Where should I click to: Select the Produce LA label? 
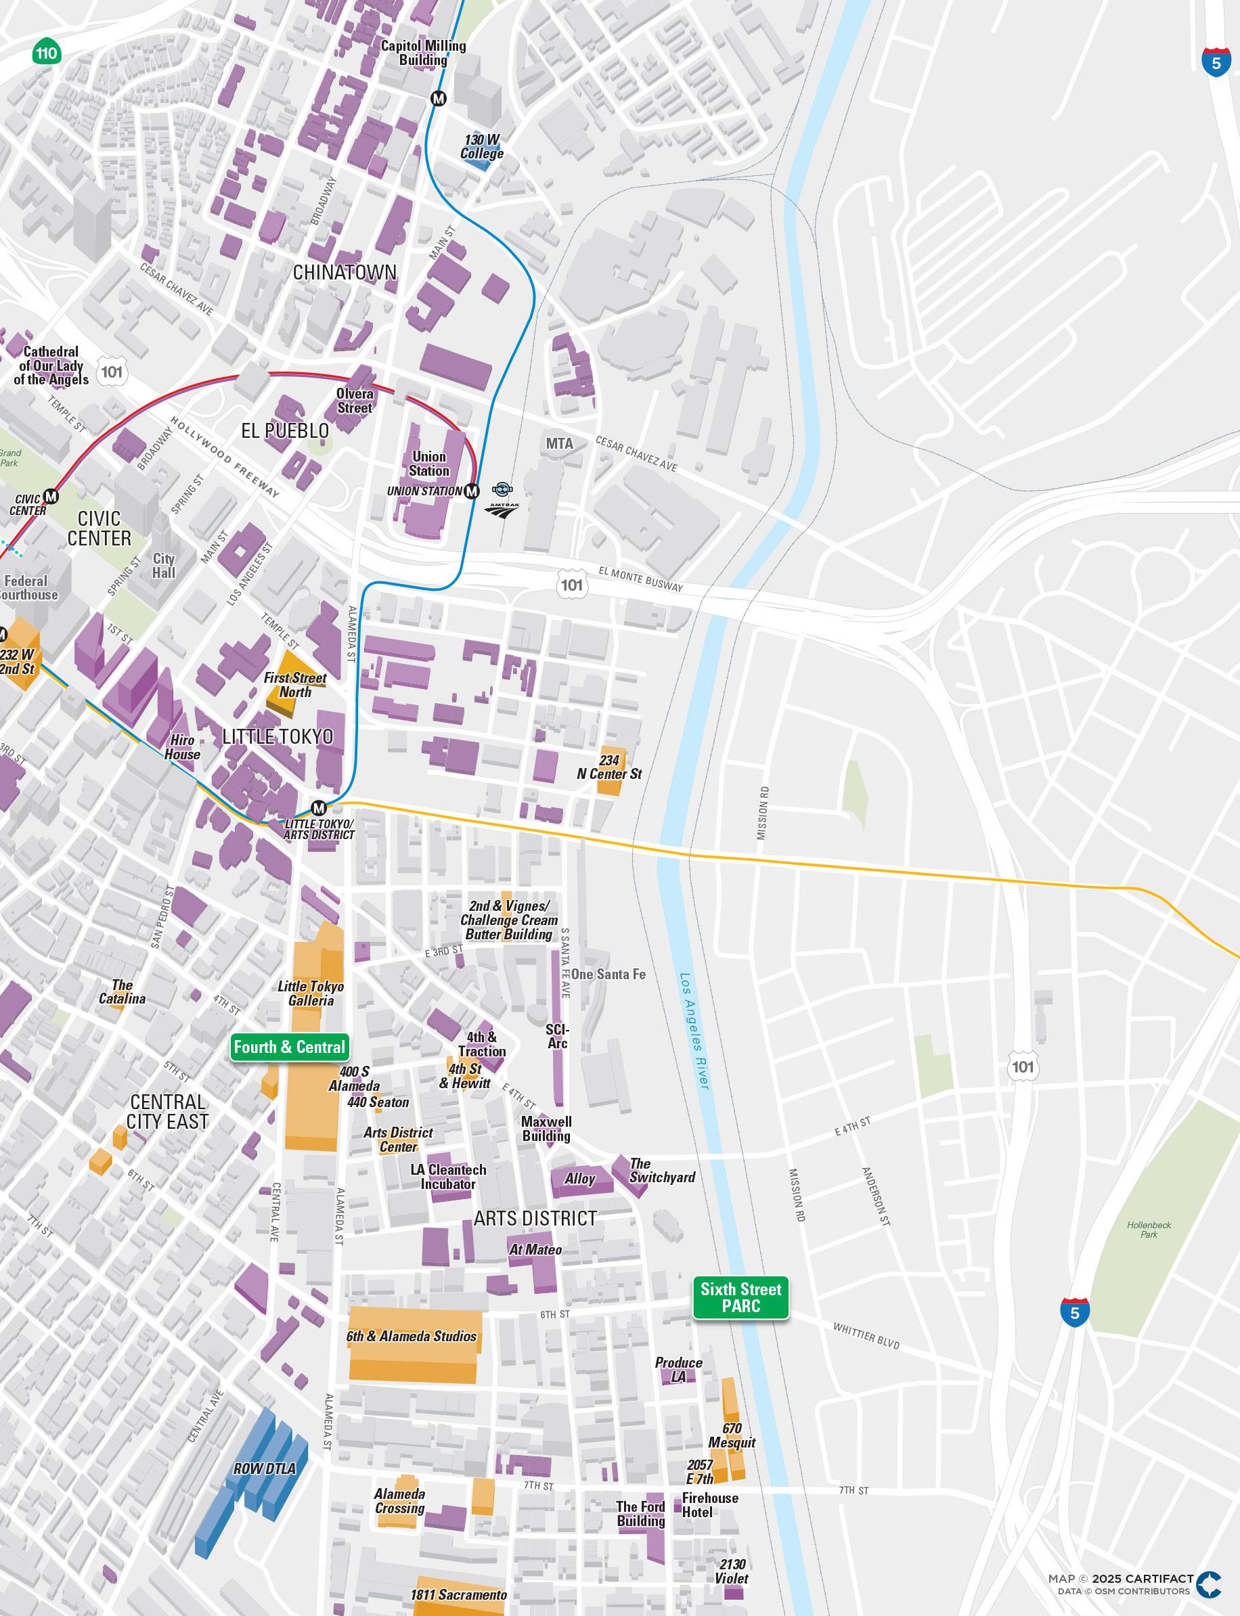(679, 1370)
